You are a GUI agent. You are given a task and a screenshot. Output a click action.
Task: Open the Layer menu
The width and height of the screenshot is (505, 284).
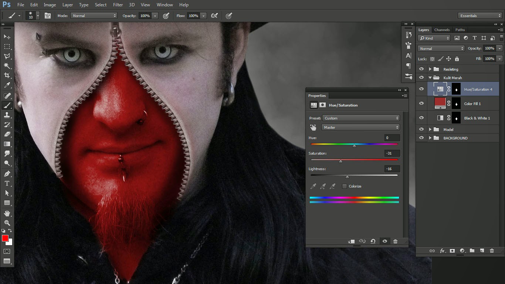68,5
